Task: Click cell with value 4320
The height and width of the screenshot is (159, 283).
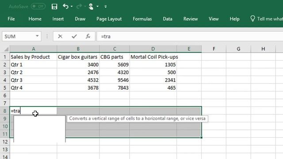Action: point(115,72)
